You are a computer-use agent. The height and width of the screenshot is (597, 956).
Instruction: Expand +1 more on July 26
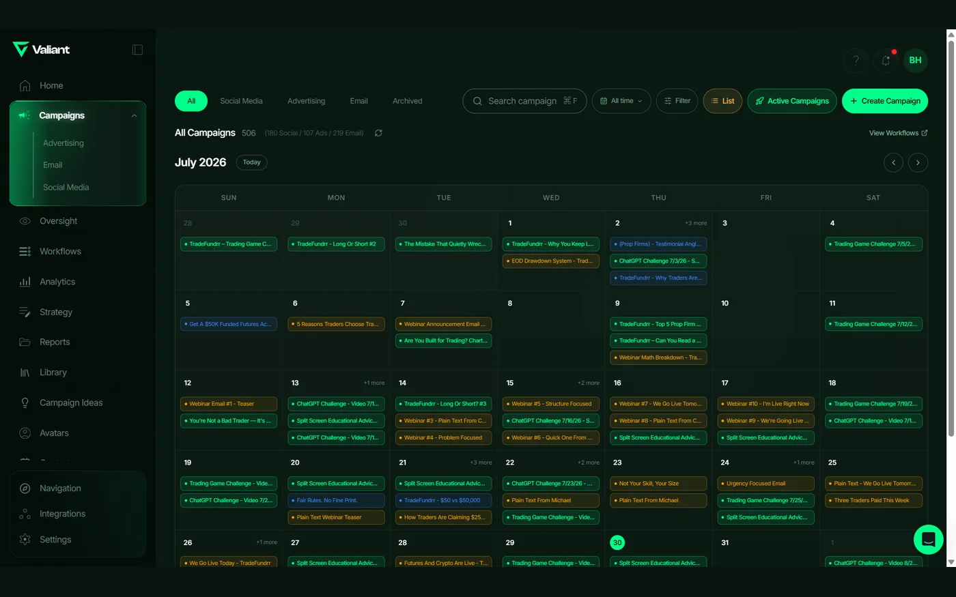267,542
